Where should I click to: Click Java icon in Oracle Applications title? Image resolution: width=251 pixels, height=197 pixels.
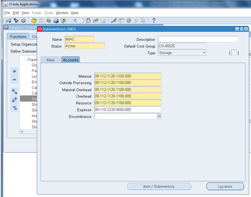(x=5, y=4)
